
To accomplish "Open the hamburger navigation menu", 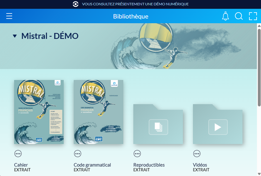I will pyautogui.click(x=9, y=16).
